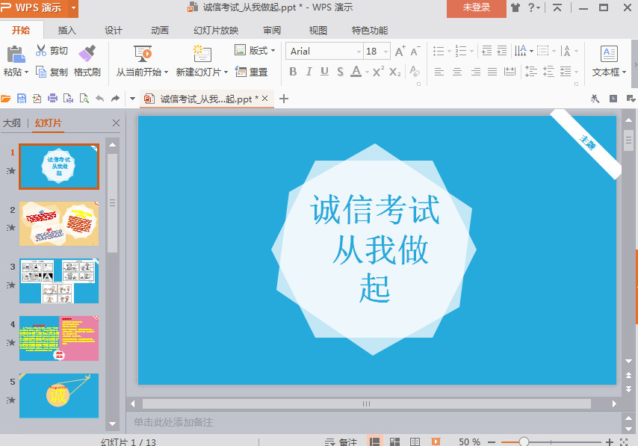The image size is (638, 446).
Task: Click the Reset (重置) slide button
Action: click(252, 72)
